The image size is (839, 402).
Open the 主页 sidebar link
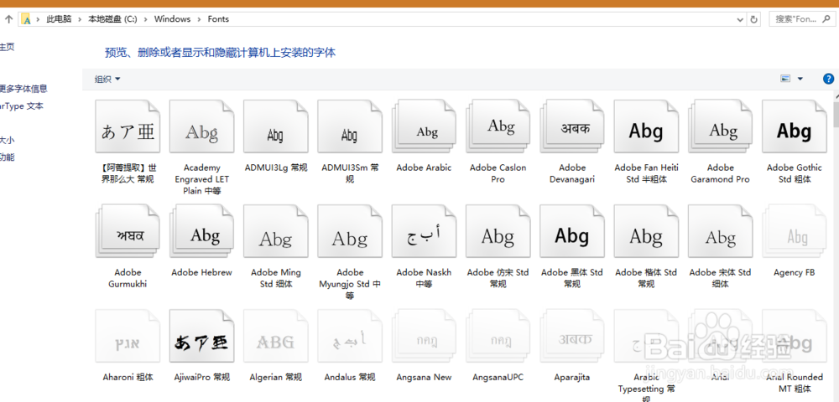tap(7, 47)
